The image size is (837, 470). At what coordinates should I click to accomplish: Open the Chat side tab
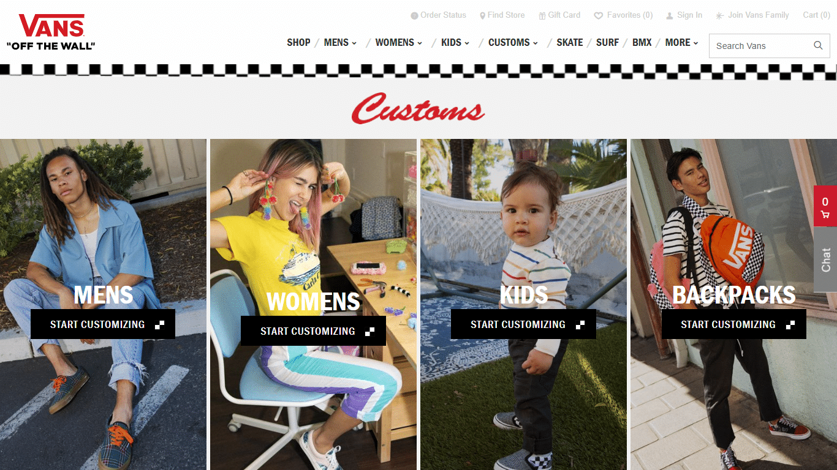click(x=825, y=259)
